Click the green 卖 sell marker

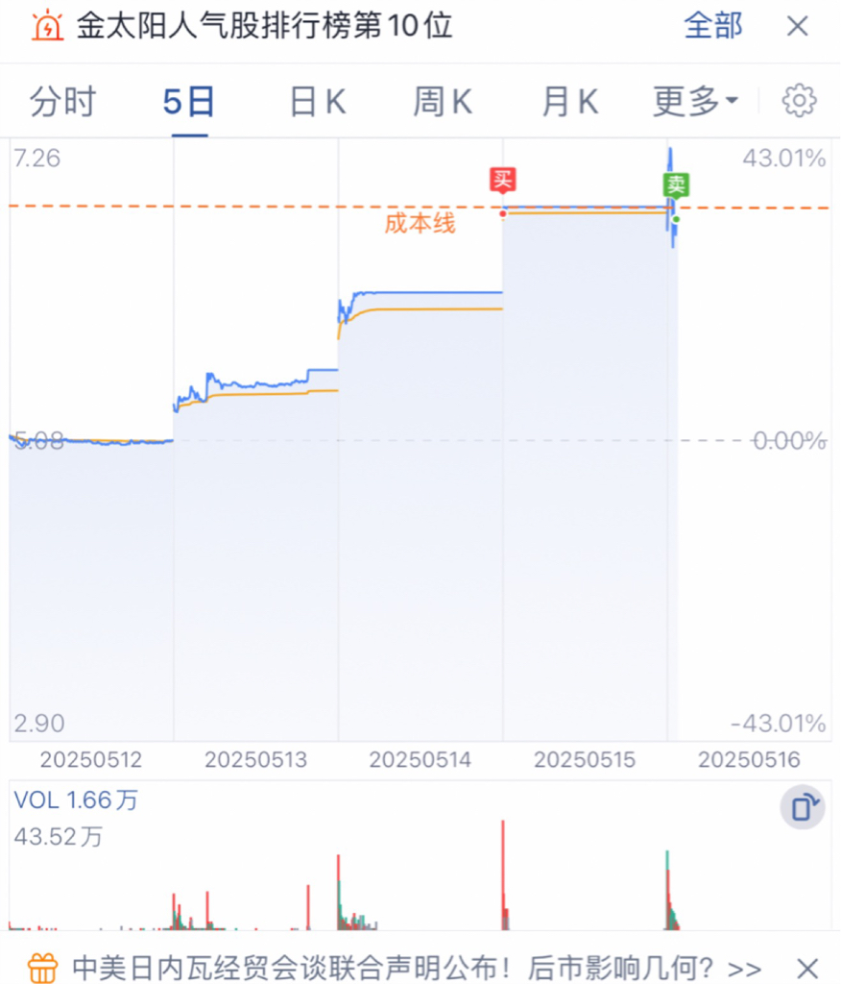click(676, 184)
